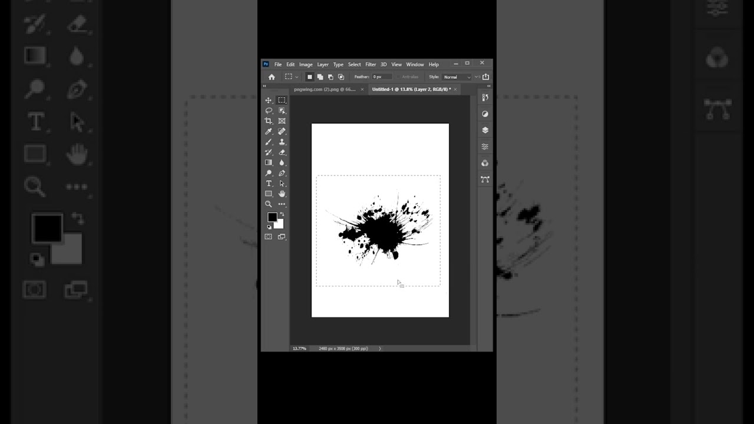Image resolution: width=754 pixels, height=424 pixels.
Task: Select the History Brush tool
Action: pos(269,153)
